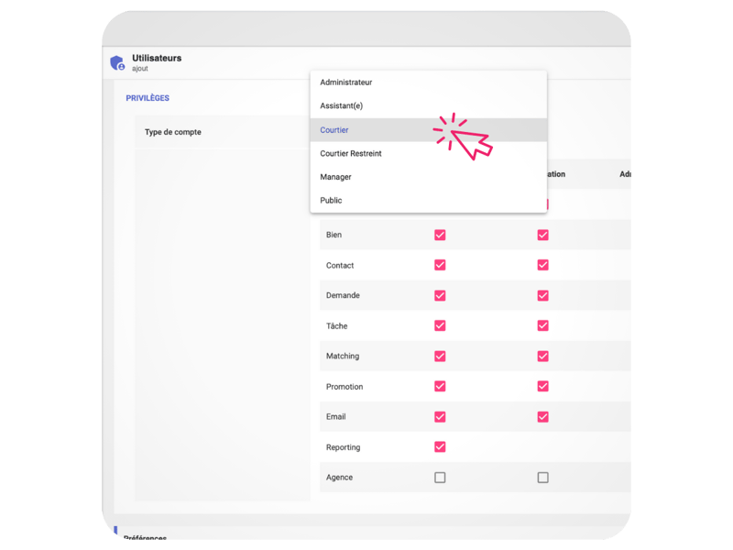Pick Courtier Restreint account type
Viewport: 733px width, 550px height.
[x=428, y=153]
